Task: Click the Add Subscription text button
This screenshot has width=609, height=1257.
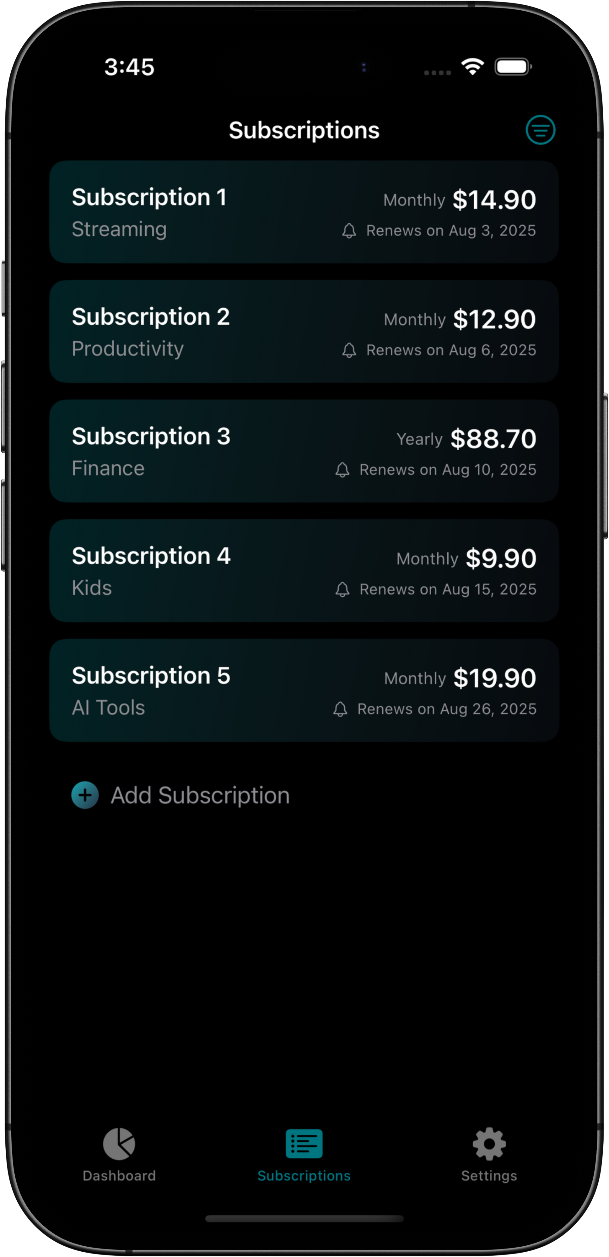Action: point(200,795)
